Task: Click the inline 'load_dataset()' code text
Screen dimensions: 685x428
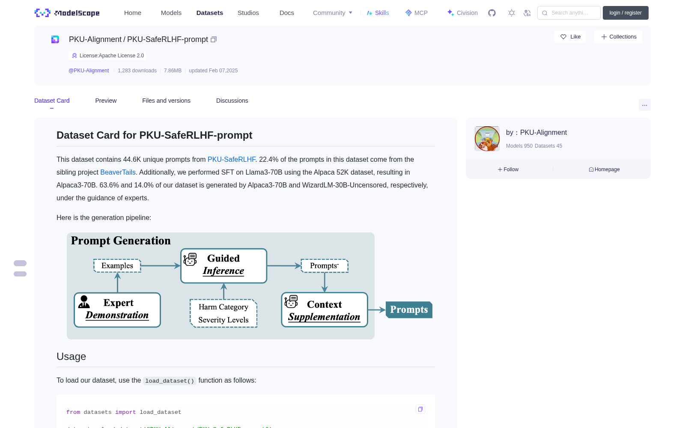Action: [170, 381]
